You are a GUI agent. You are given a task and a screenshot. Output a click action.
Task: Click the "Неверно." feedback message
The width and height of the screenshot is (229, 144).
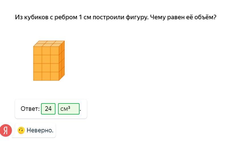tap(40, 130)
